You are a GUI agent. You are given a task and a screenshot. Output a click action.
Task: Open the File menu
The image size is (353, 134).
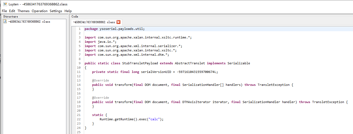(4, 11)
